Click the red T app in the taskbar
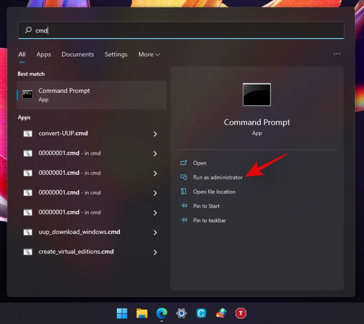This screenshot has height=324, width=364. 241,313
